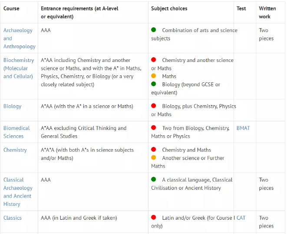Image resolution: width=287 pixels, height=234 pixels.
Task: Click red dot beside Latin and/or Greek
Action: pos(154,217)
